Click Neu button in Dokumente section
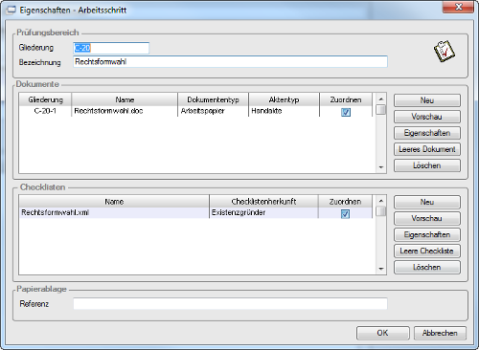This screenshot has height=350, width=479. 427,100
